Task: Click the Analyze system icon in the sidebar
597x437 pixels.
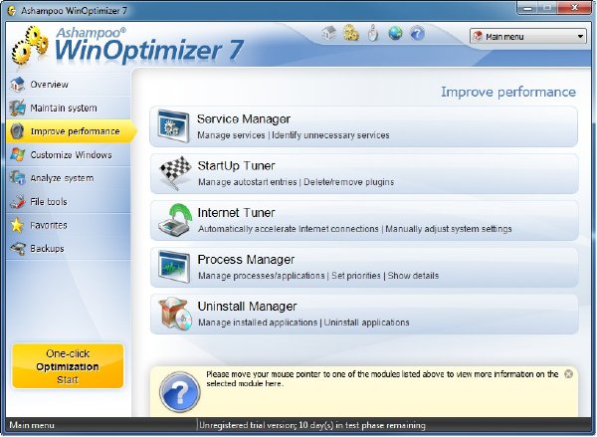Action: (18, 178)
